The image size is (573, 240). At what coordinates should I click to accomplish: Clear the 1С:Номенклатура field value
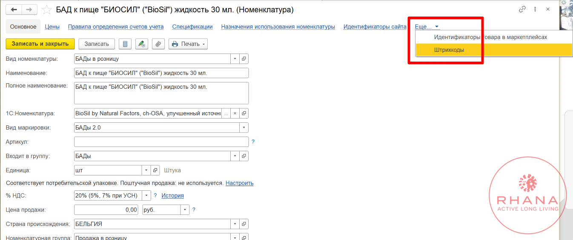coord(235,113)
